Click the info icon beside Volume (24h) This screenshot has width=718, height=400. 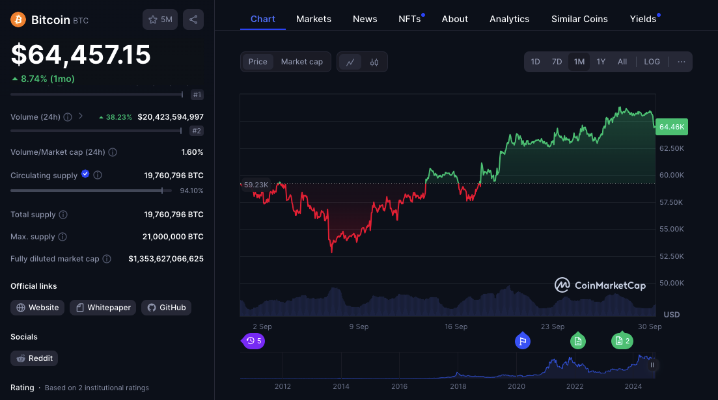pyautogui.click(x=68, y=117)
